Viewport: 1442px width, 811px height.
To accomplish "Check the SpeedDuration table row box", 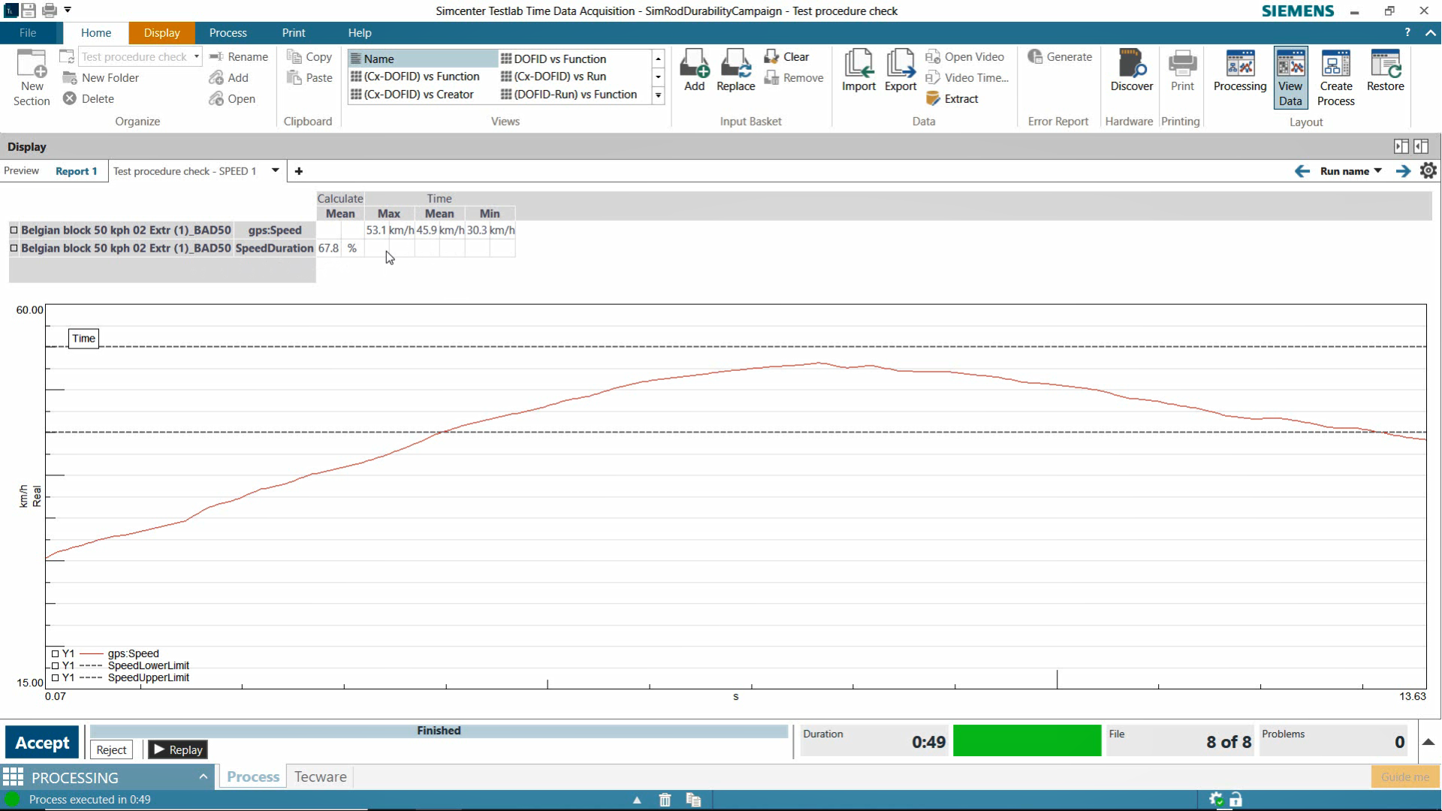I will pos(14,249).
